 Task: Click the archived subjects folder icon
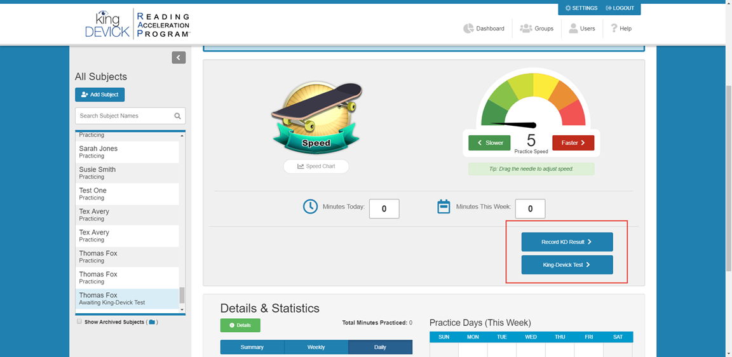[152, 322]
